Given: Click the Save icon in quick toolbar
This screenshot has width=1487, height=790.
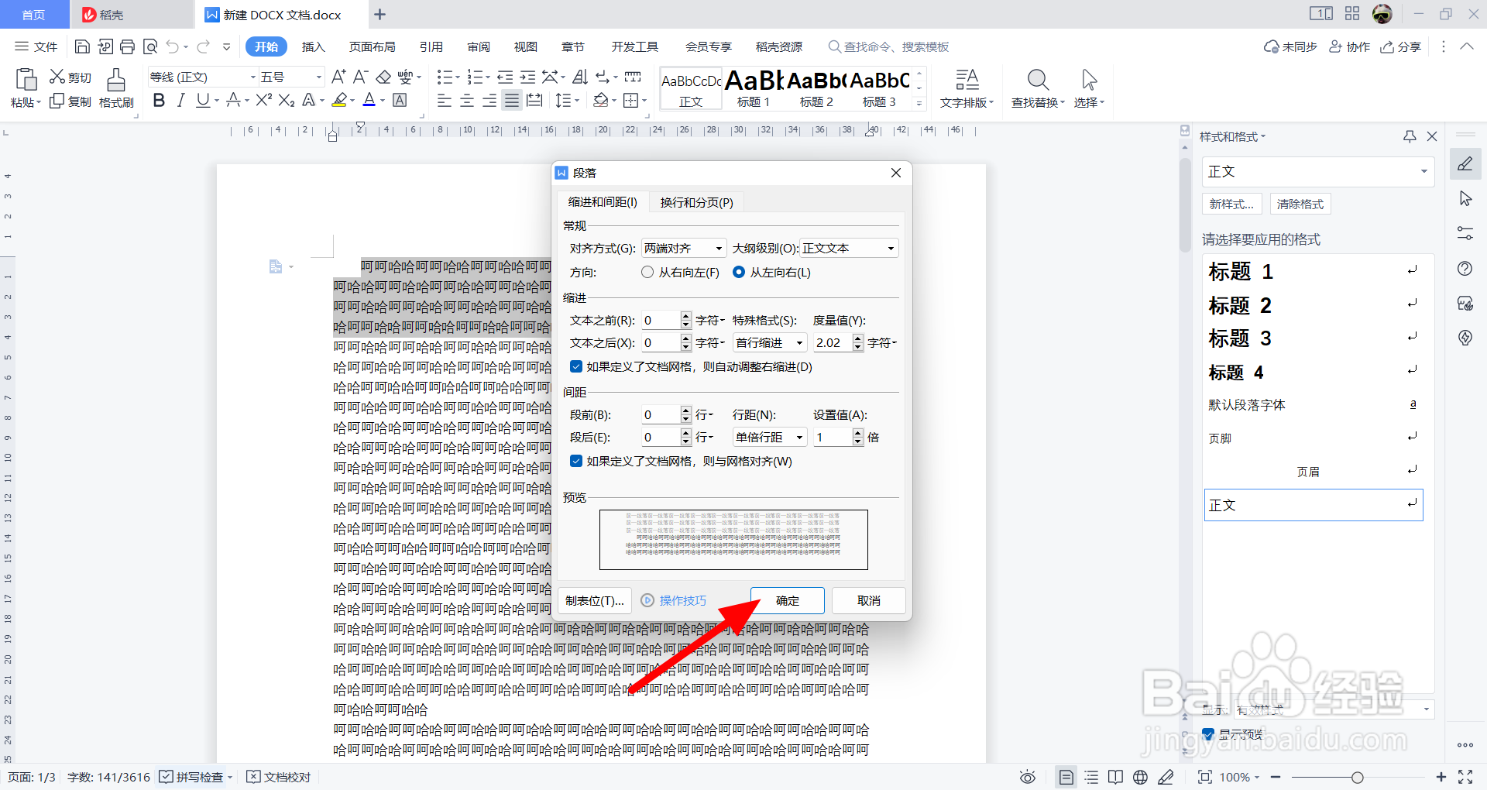Looking at the screenshot, I should coord(82,47).
